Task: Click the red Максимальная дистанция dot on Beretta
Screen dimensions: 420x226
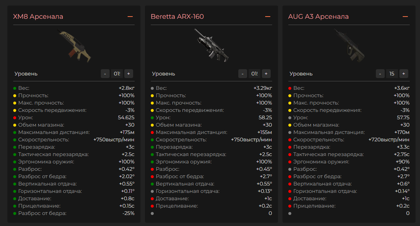Action: coord(152,133)
